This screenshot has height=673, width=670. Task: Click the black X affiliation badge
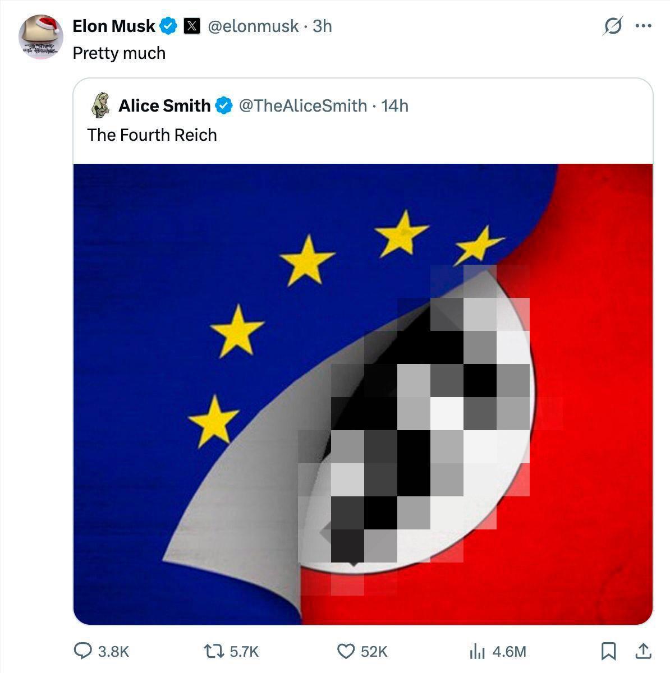pyautogui.click(x=192, y=26)
